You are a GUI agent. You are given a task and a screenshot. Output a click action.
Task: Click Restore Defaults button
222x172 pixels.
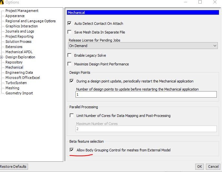(14, 167)
